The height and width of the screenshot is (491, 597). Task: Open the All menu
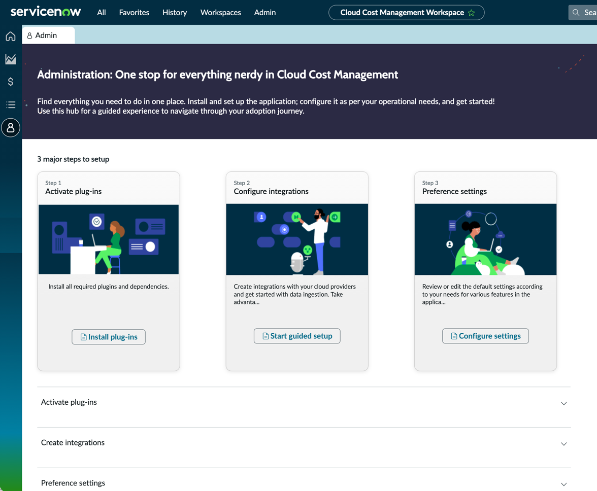pos(102,13)
